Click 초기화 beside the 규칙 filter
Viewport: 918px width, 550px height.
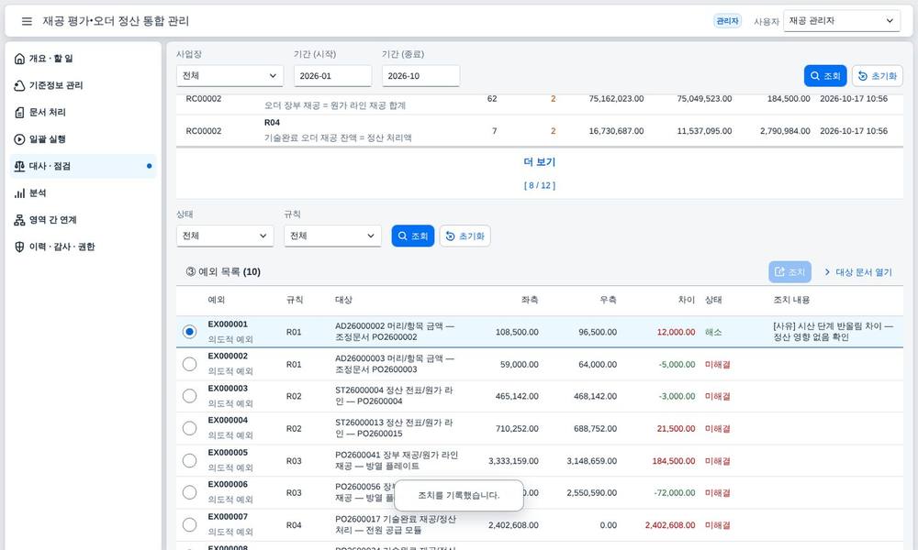(x=465, y=236)
